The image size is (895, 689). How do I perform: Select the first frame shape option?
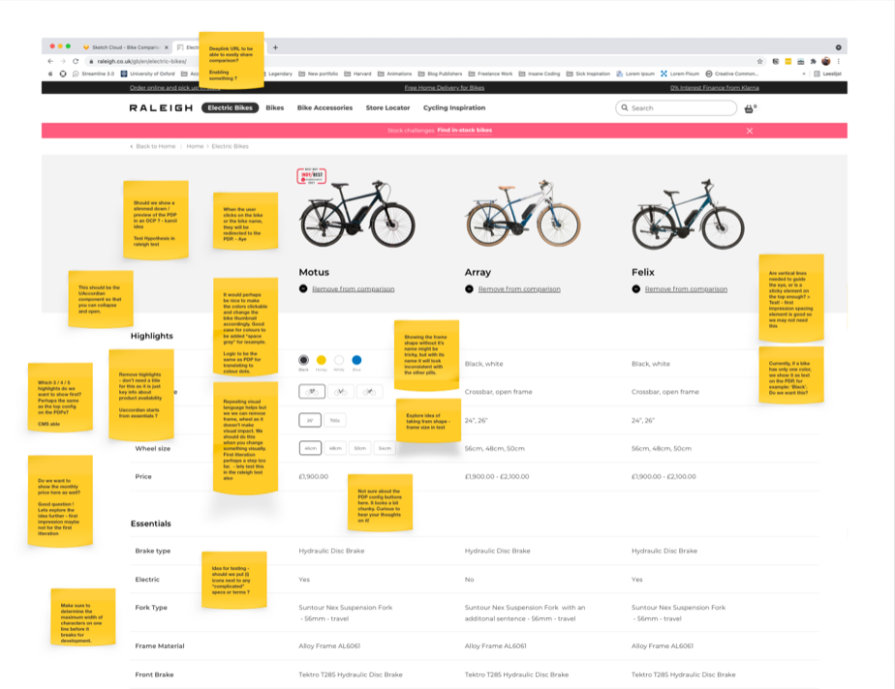pos(312,391)
